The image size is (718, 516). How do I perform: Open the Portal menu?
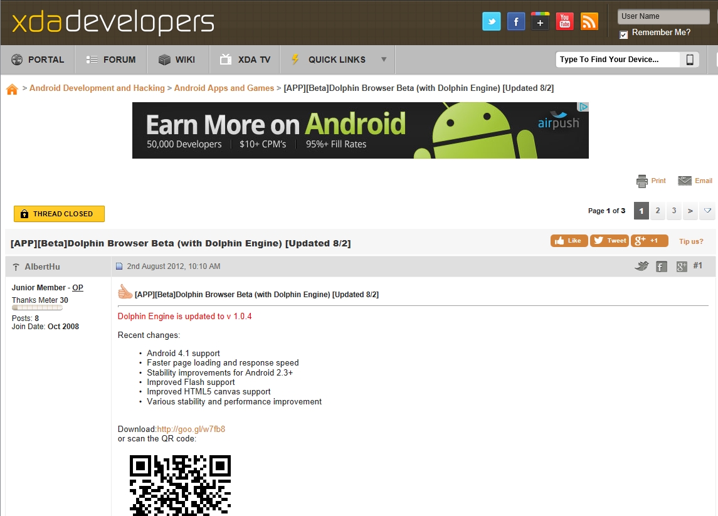[38, 60]
